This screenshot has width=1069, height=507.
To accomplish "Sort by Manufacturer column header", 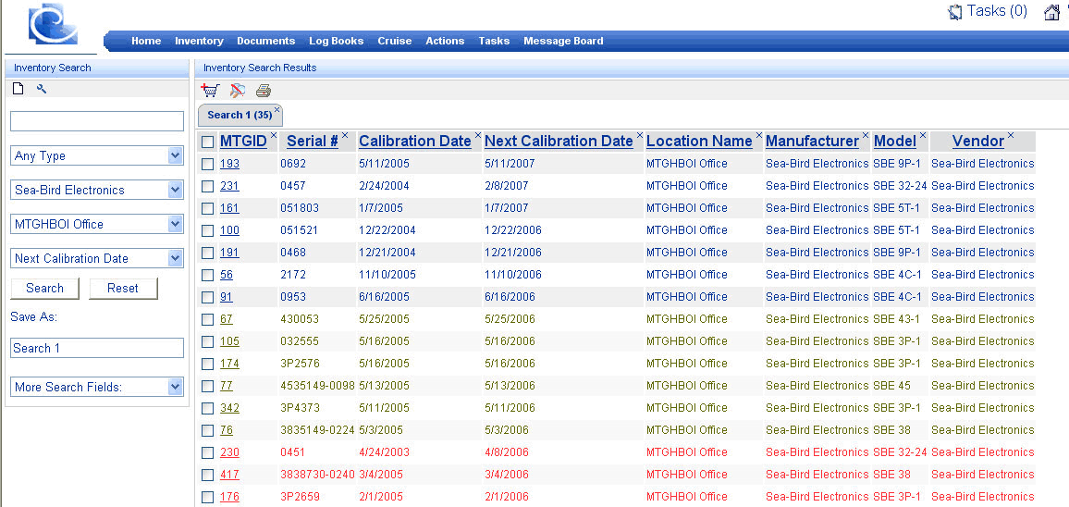I will 812,142.
